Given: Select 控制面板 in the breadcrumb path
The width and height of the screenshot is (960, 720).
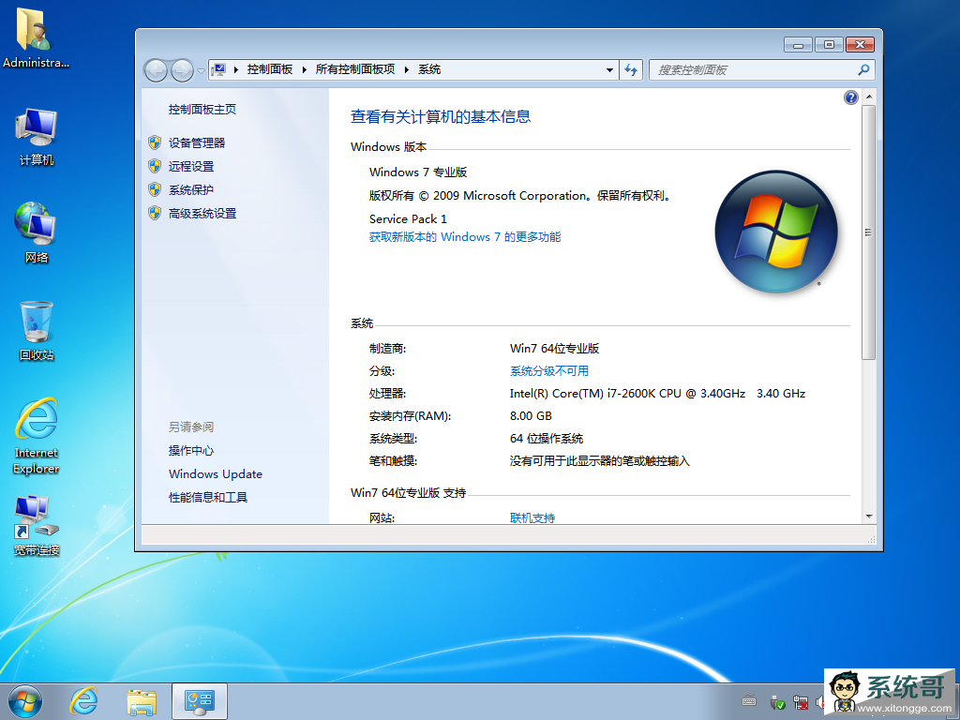Looking at the screenshot, I should [270, 69].
